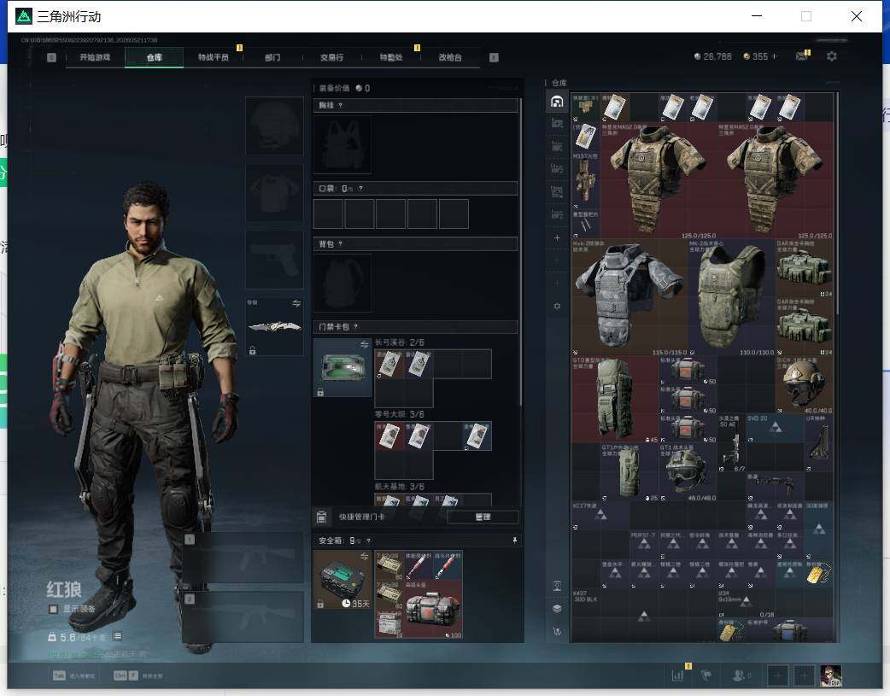Select the safe box with 35天 timer
Image resolution: width=890 pixels, height=696 pixels.
(x=343, y=580)
